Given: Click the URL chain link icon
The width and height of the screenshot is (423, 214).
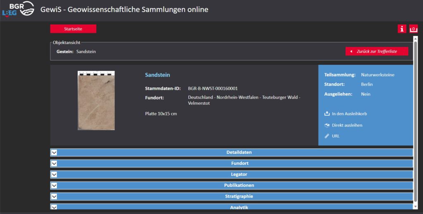Looking at the screenshot, I should point(327,136).
